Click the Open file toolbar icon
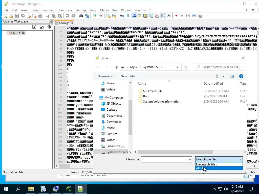The width and height of the screenshot is (259, 194). (11, 16)
